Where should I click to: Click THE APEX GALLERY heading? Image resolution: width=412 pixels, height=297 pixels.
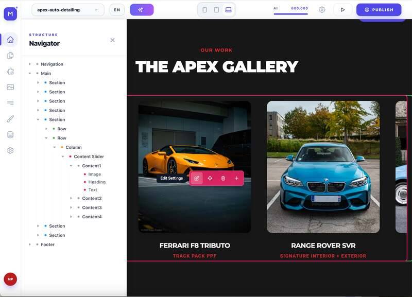click(x=217, y=67)
